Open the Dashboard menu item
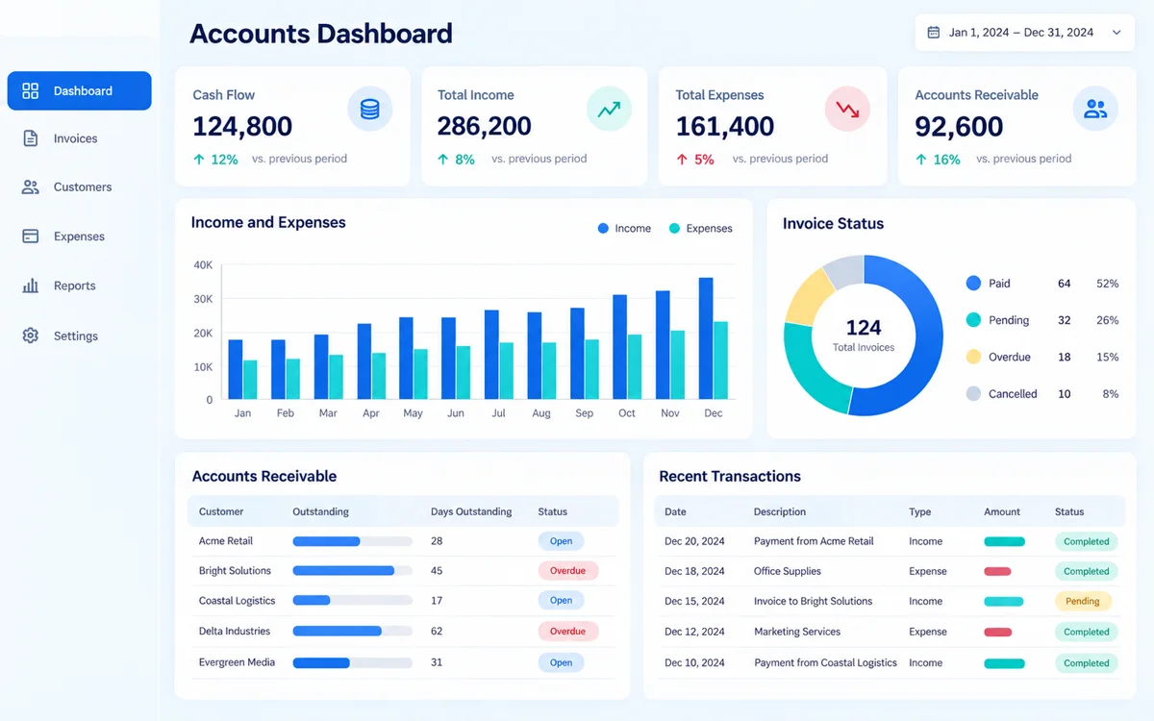The width and height of the screenshot is (1154, 721). coord(79,90)
